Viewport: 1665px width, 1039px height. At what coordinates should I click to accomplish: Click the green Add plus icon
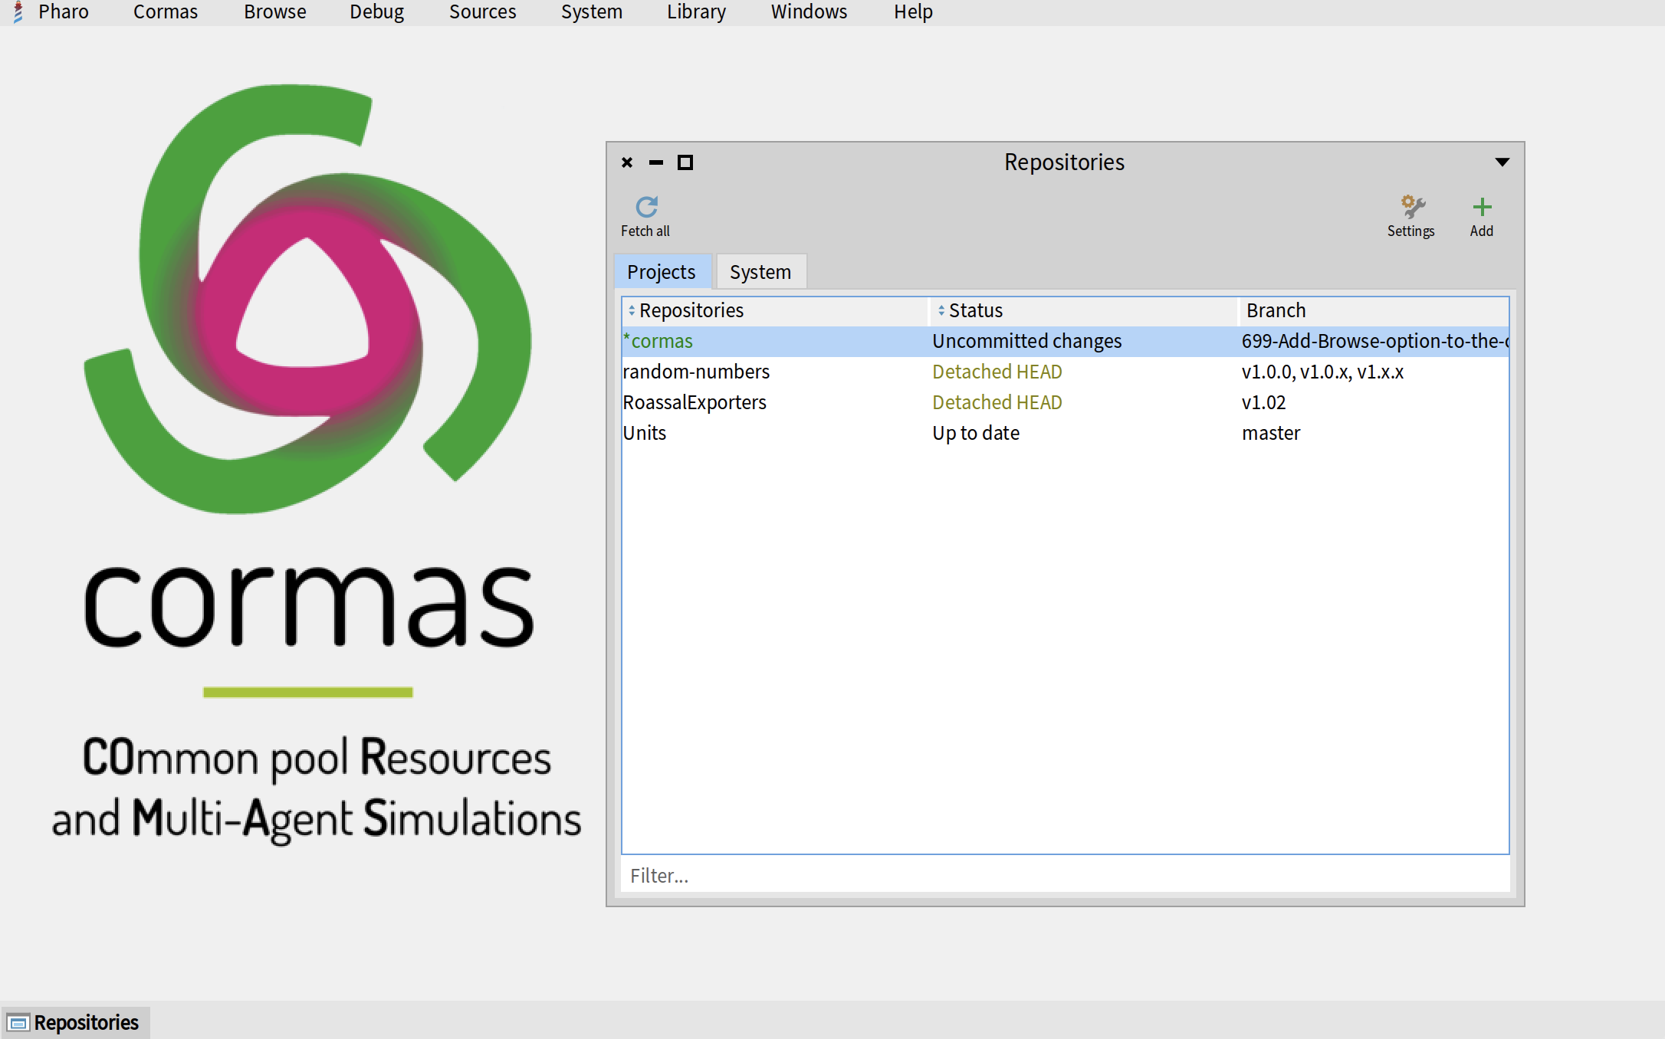click(1482, 207)
